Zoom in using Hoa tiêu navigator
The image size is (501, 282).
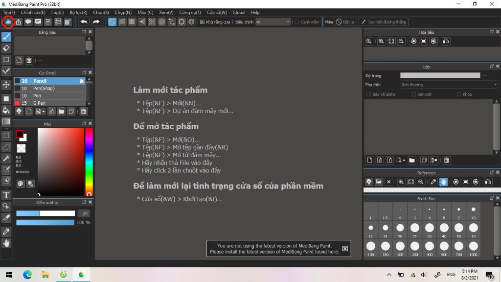click(x=381, y=41)
